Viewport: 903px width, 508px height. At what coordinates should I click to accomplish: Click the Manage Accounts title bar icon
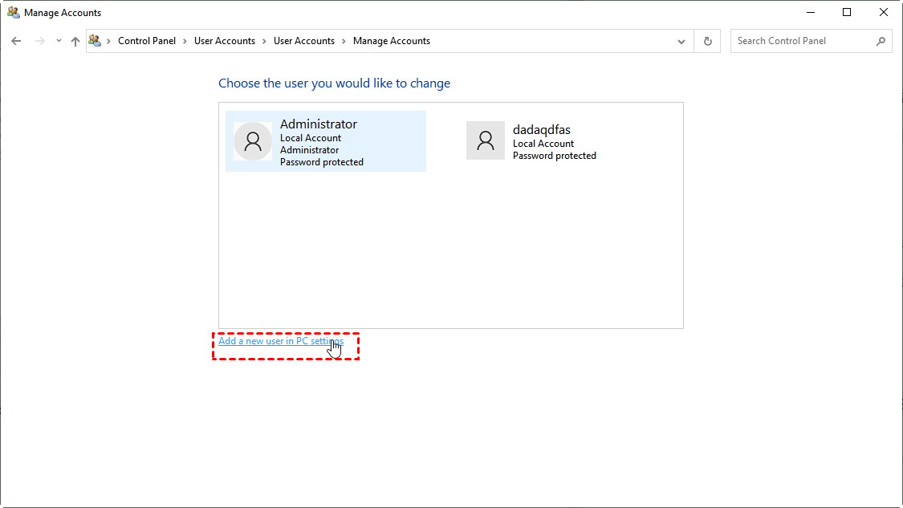14,13
